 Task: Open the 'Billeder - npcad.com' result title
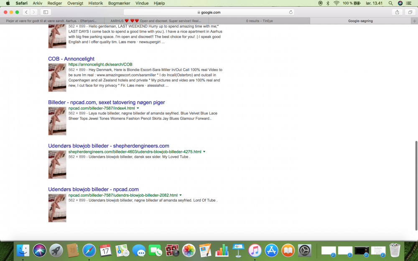(x=106, y=102)
